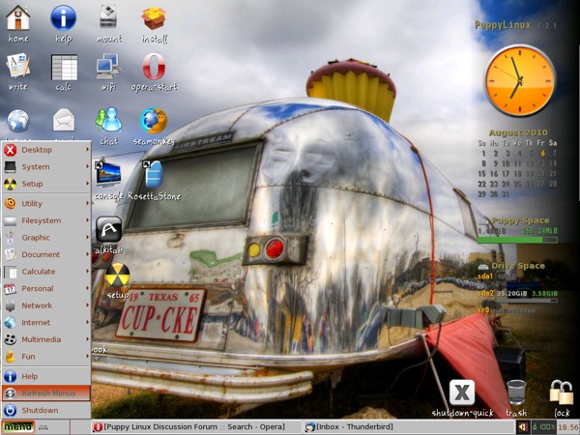Launch the opera-start icon
580x435 pixels.
[x=154, y=66]
